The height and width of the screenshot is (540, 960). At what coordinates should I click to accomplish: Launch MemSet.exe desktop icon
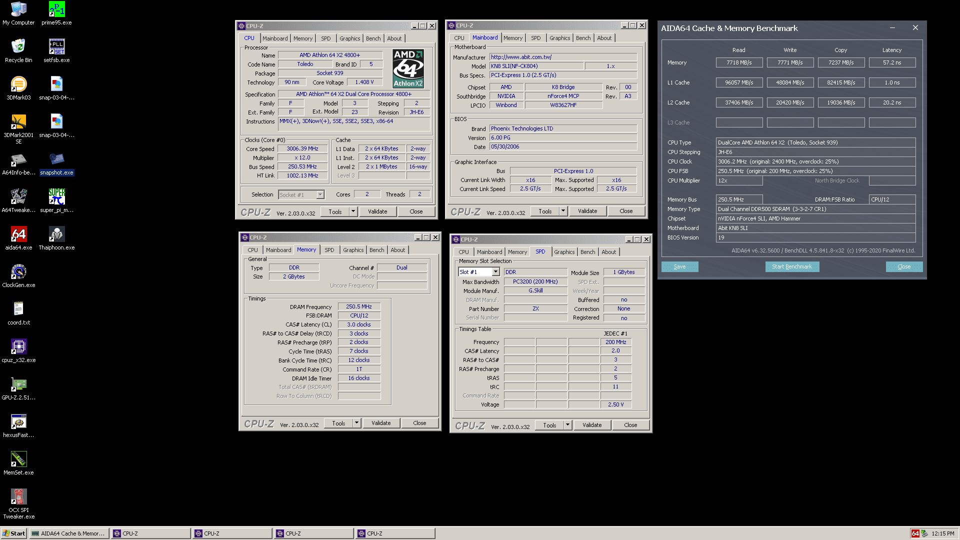pyautogui.click(x=18, y=463)
